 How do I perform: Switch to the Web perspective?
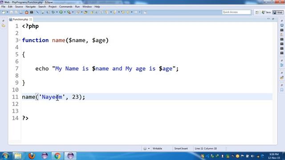[278, 12]
